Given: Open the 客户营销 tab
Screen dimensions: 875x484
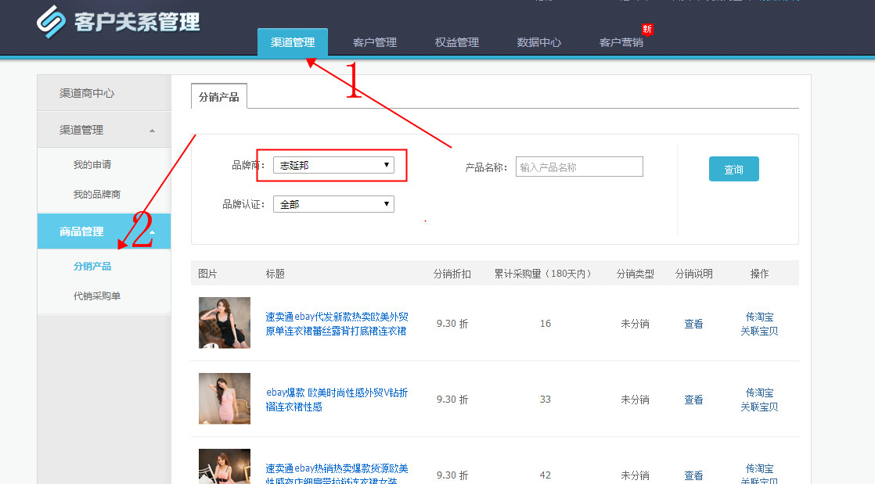Looking at the screenshot, I should (621, 42).
